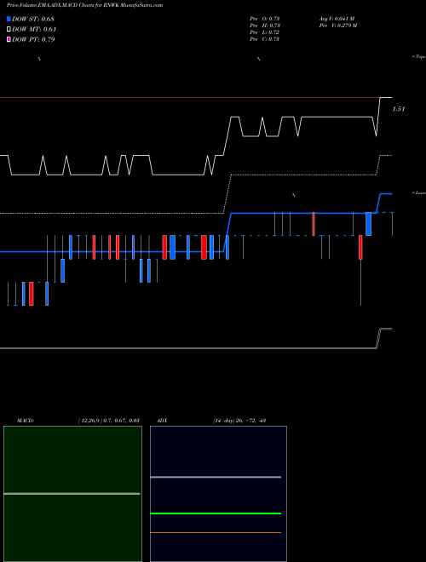Viewport: 426px width, 562px height.
Task: Click the '<Tops' marker label at right
Action: point(419,56)
